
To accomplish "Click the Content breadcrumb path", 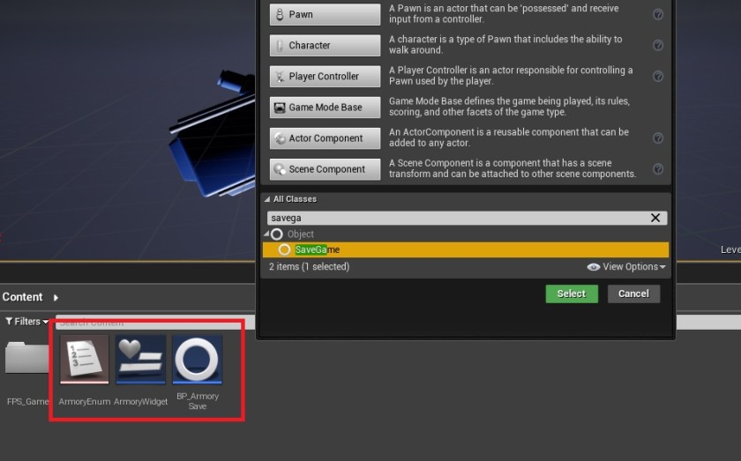I will click(x=23, y=297).
